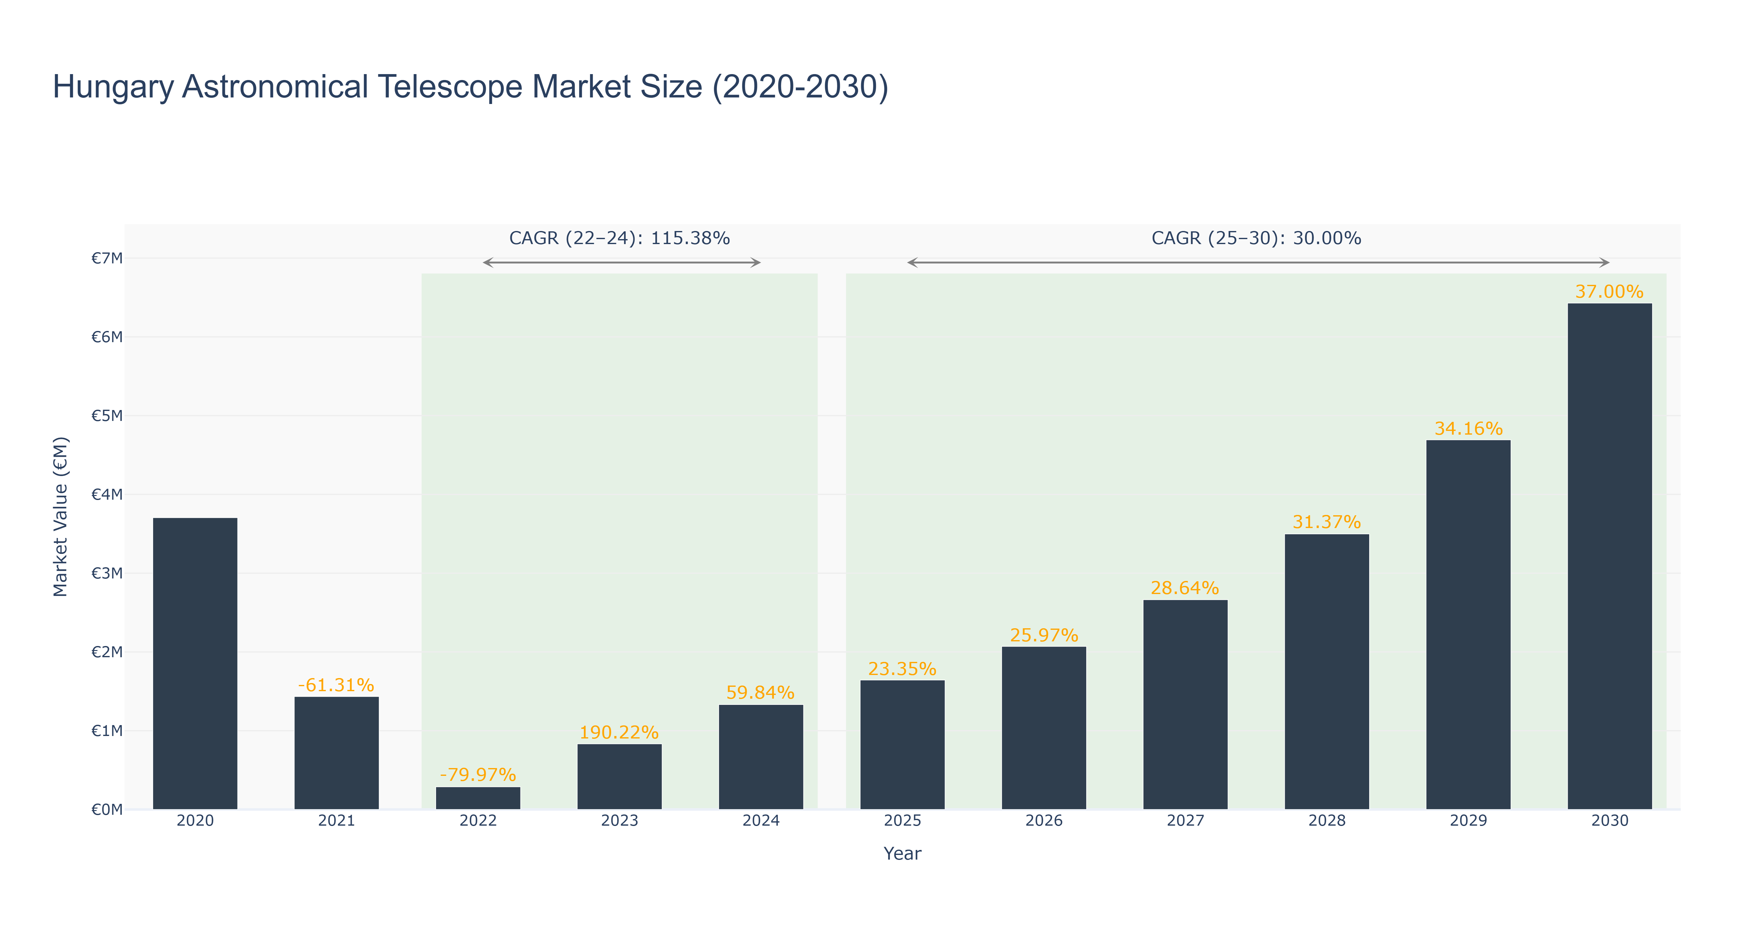
Task: Click the 2025 market value bar
Action: 902,745
